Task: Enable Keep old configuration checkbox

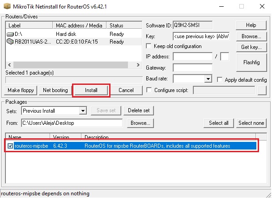Action: 149,46
